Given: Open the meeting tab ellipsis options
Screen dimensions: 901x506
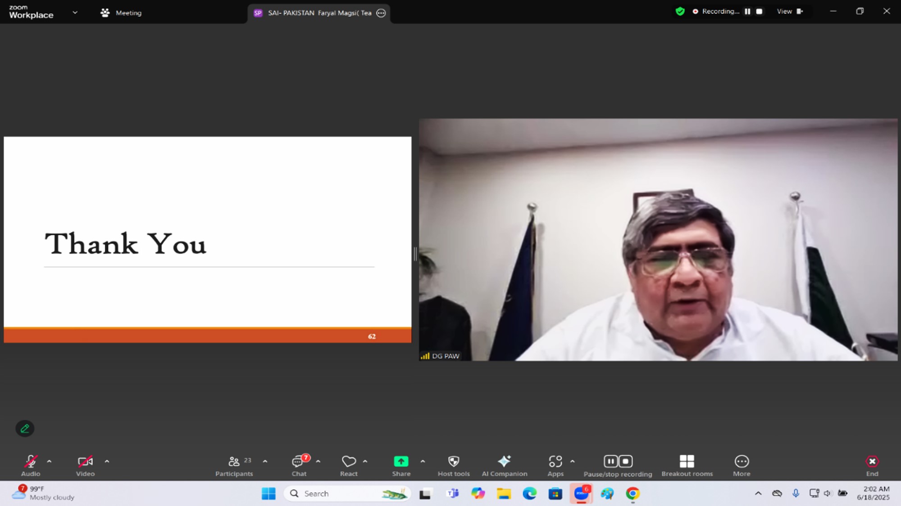Looking at the screenshot, I should (x=381, y=13).
